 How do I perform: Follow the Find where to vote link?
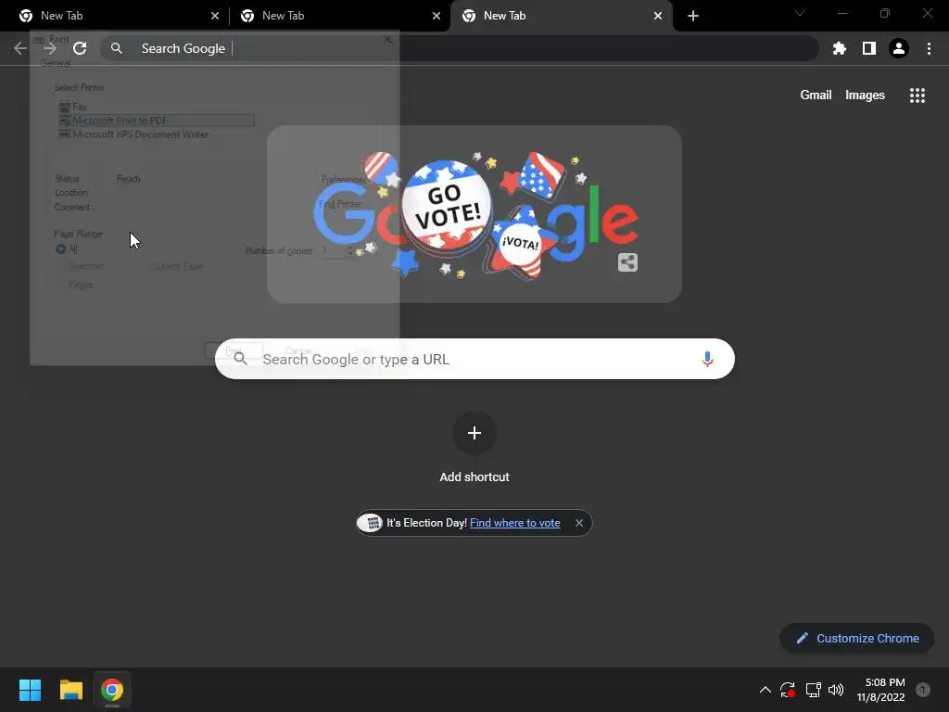(515, 523)
